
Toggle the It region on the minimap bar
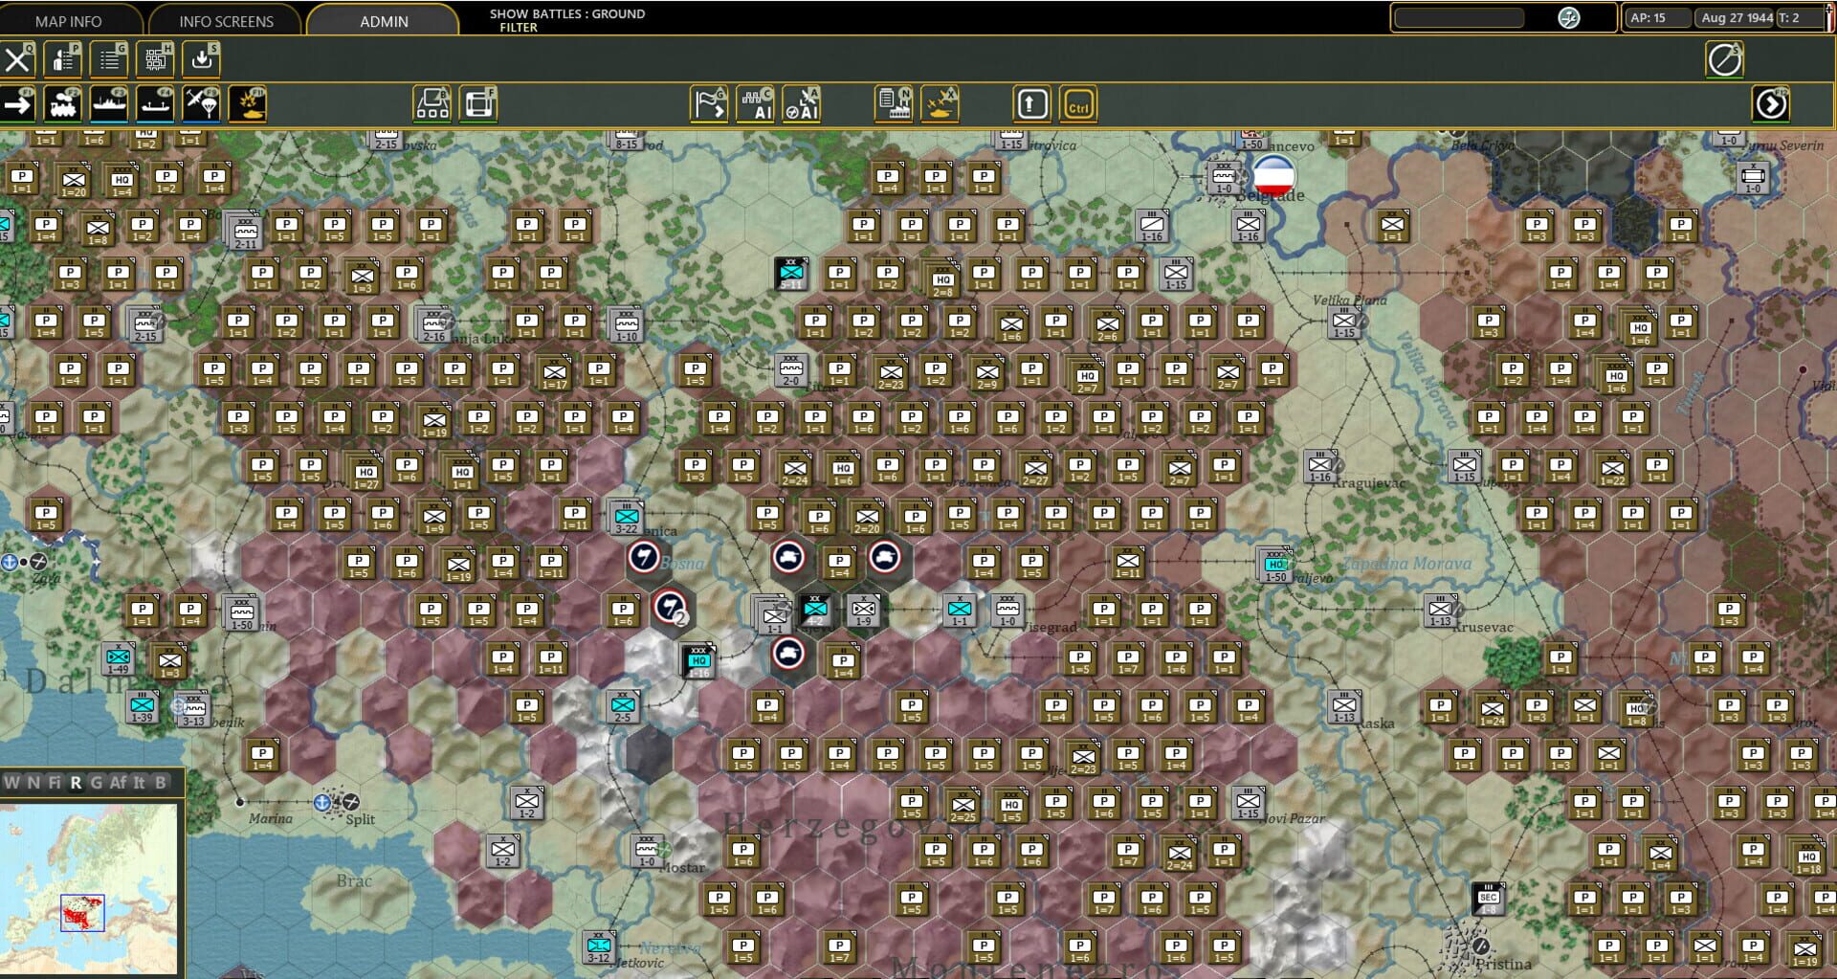pyautogui.click(x=139, y=783)
